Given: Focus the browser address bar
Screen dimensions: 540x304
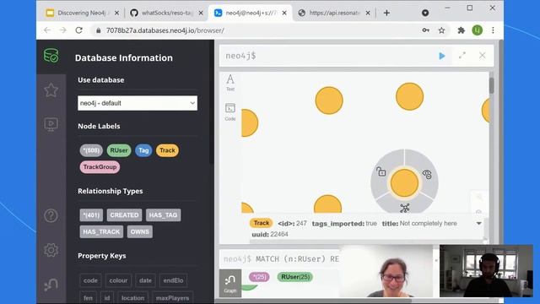Looking at the screenshot, I should tap(255, 30).
